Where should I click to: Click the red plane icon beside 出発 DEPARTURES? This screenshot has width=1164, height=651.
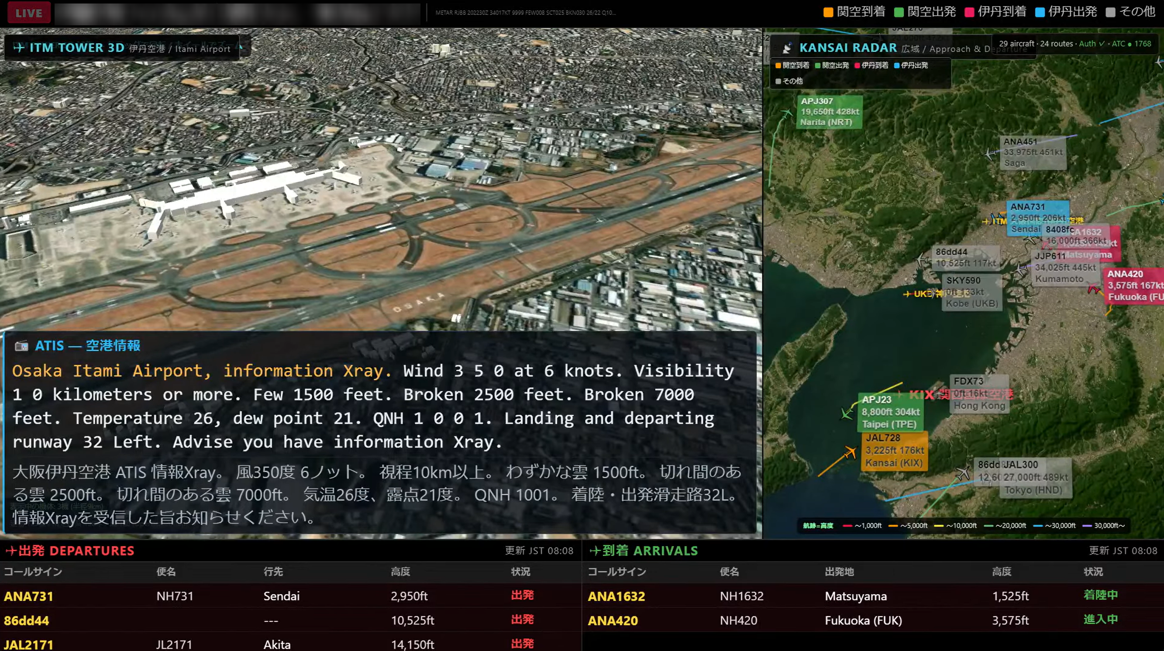point(11,551)
